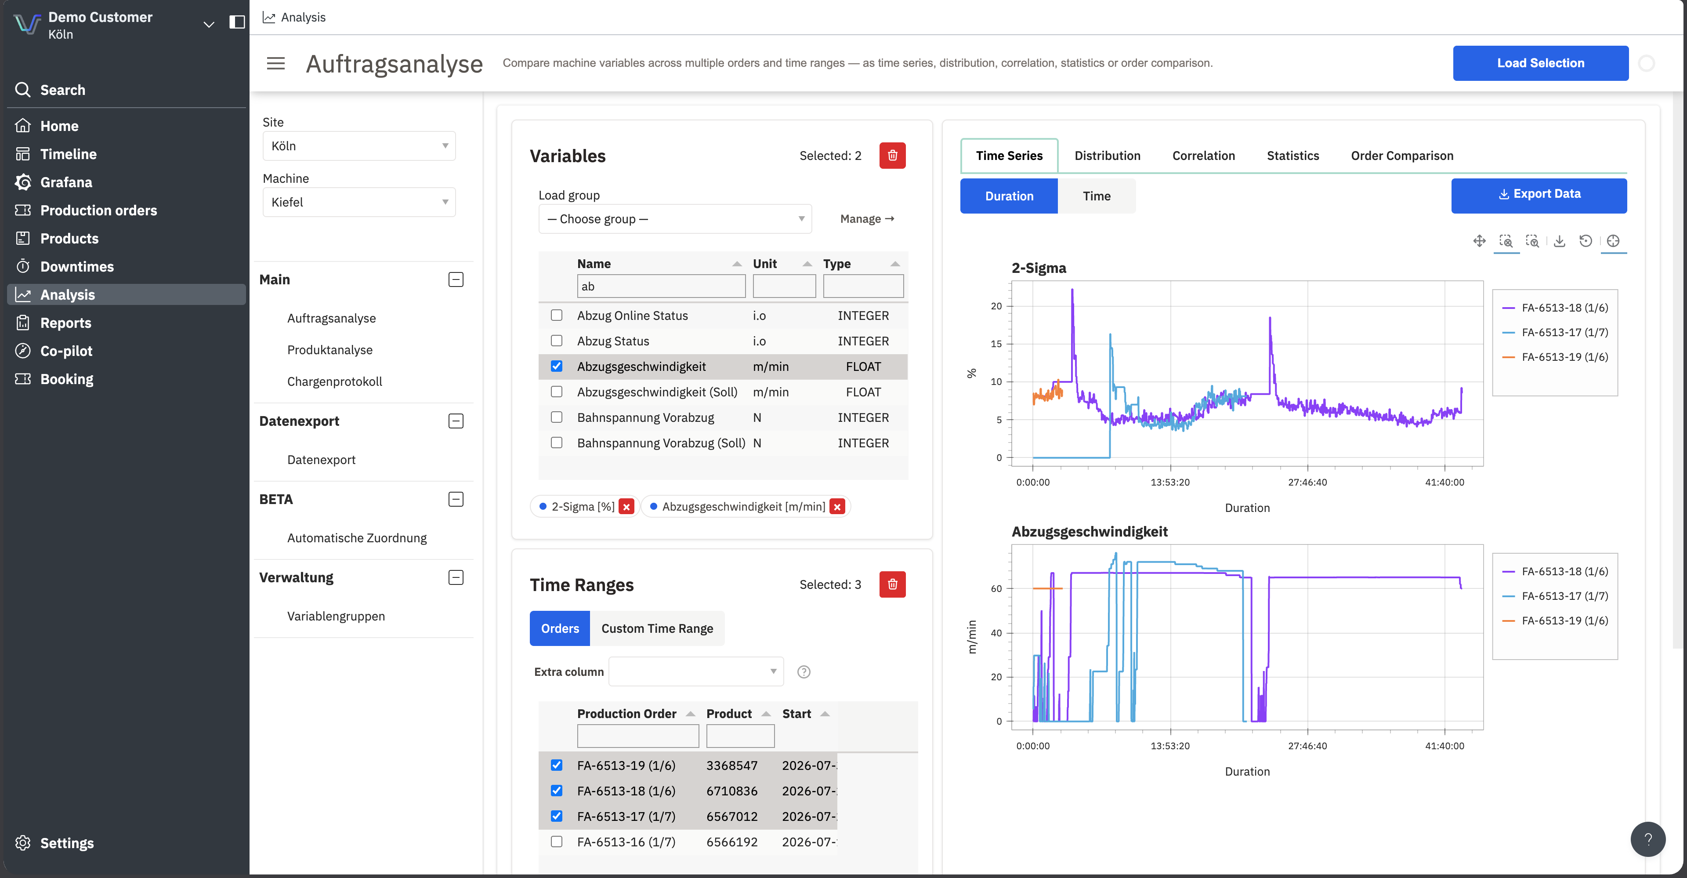Viewport: 1687px width, 878px height.
Task: Switch to the Correlation tab
Action: coord(1204,156)
